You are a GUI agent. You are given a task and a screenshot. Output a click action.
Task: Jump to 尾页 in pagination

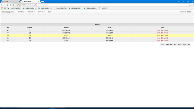click(x=189, y=45)
